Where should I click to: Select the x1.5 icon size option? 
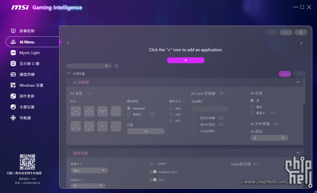coord(171,121)
